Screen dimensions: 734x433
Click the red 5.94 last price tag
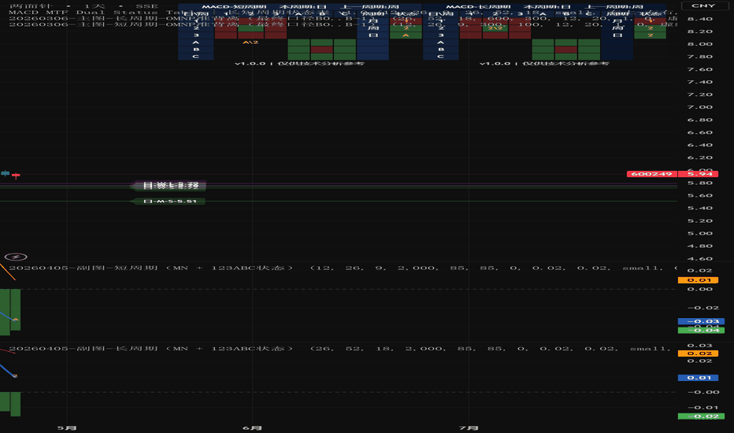coord(699,174)
